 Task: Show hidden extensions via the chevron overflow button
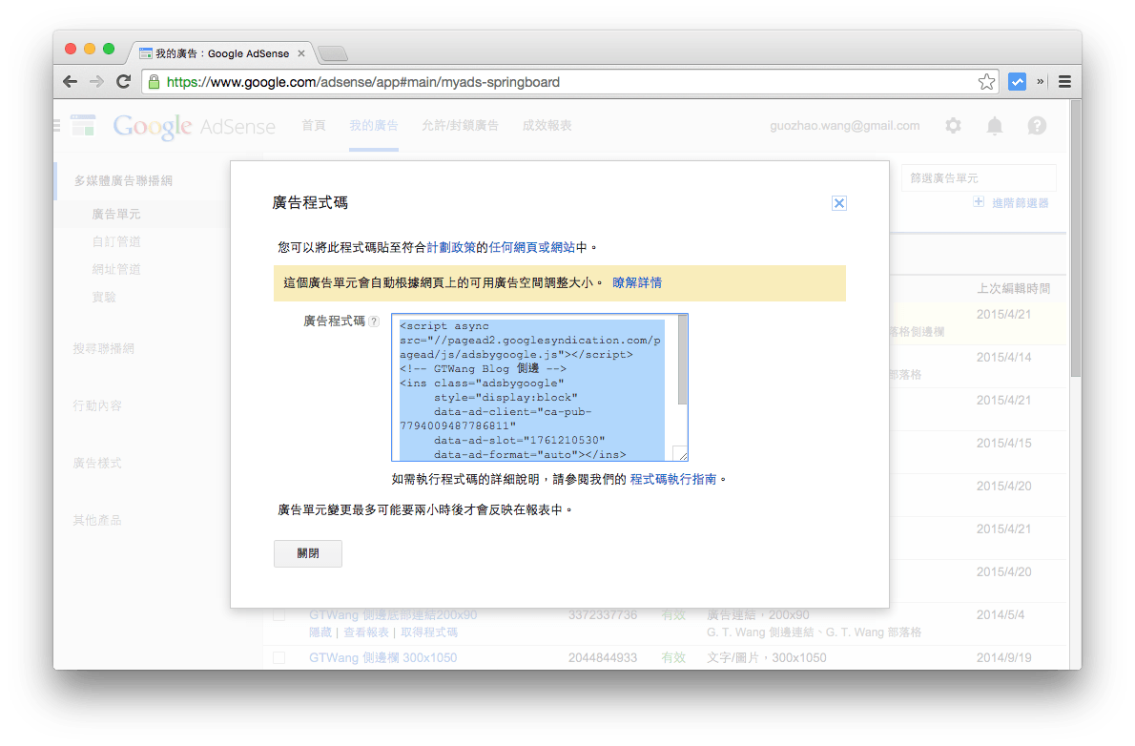click(1041, 82)
